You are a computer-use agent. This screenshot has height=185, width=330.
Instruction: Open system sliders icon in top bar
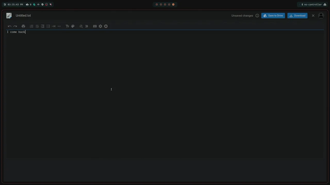point(5,4)
